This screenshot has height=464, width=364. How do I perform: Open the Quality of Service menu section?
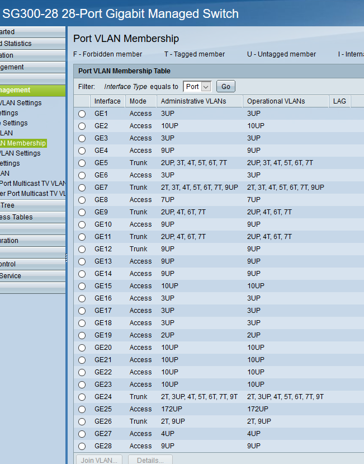tap(32, 276)
